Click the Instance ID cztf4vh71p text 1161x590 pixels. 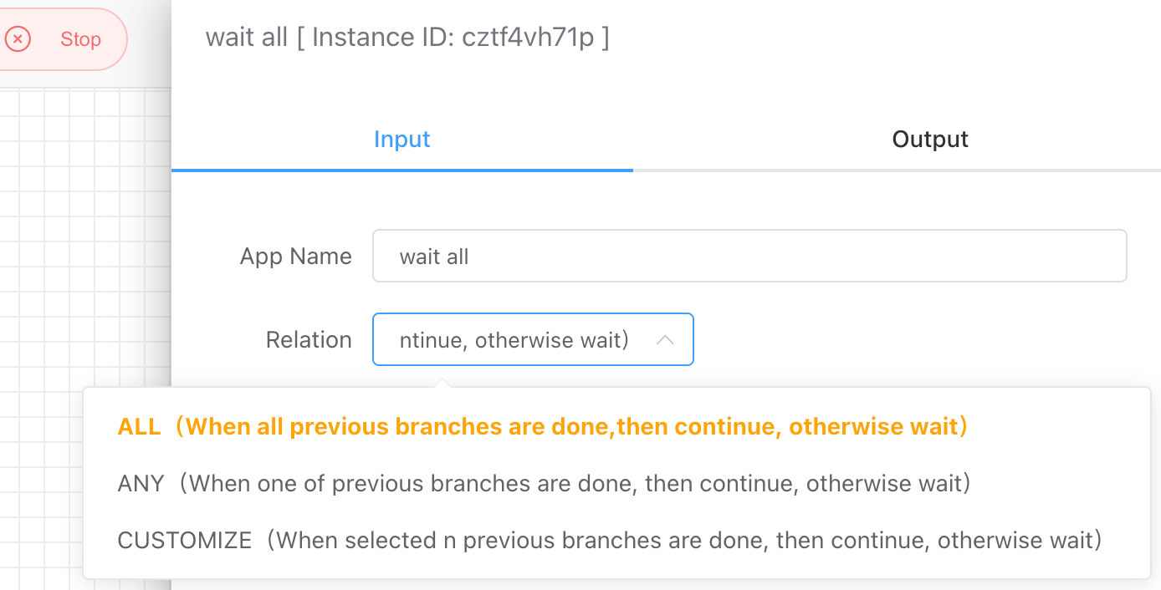[460, 38]
